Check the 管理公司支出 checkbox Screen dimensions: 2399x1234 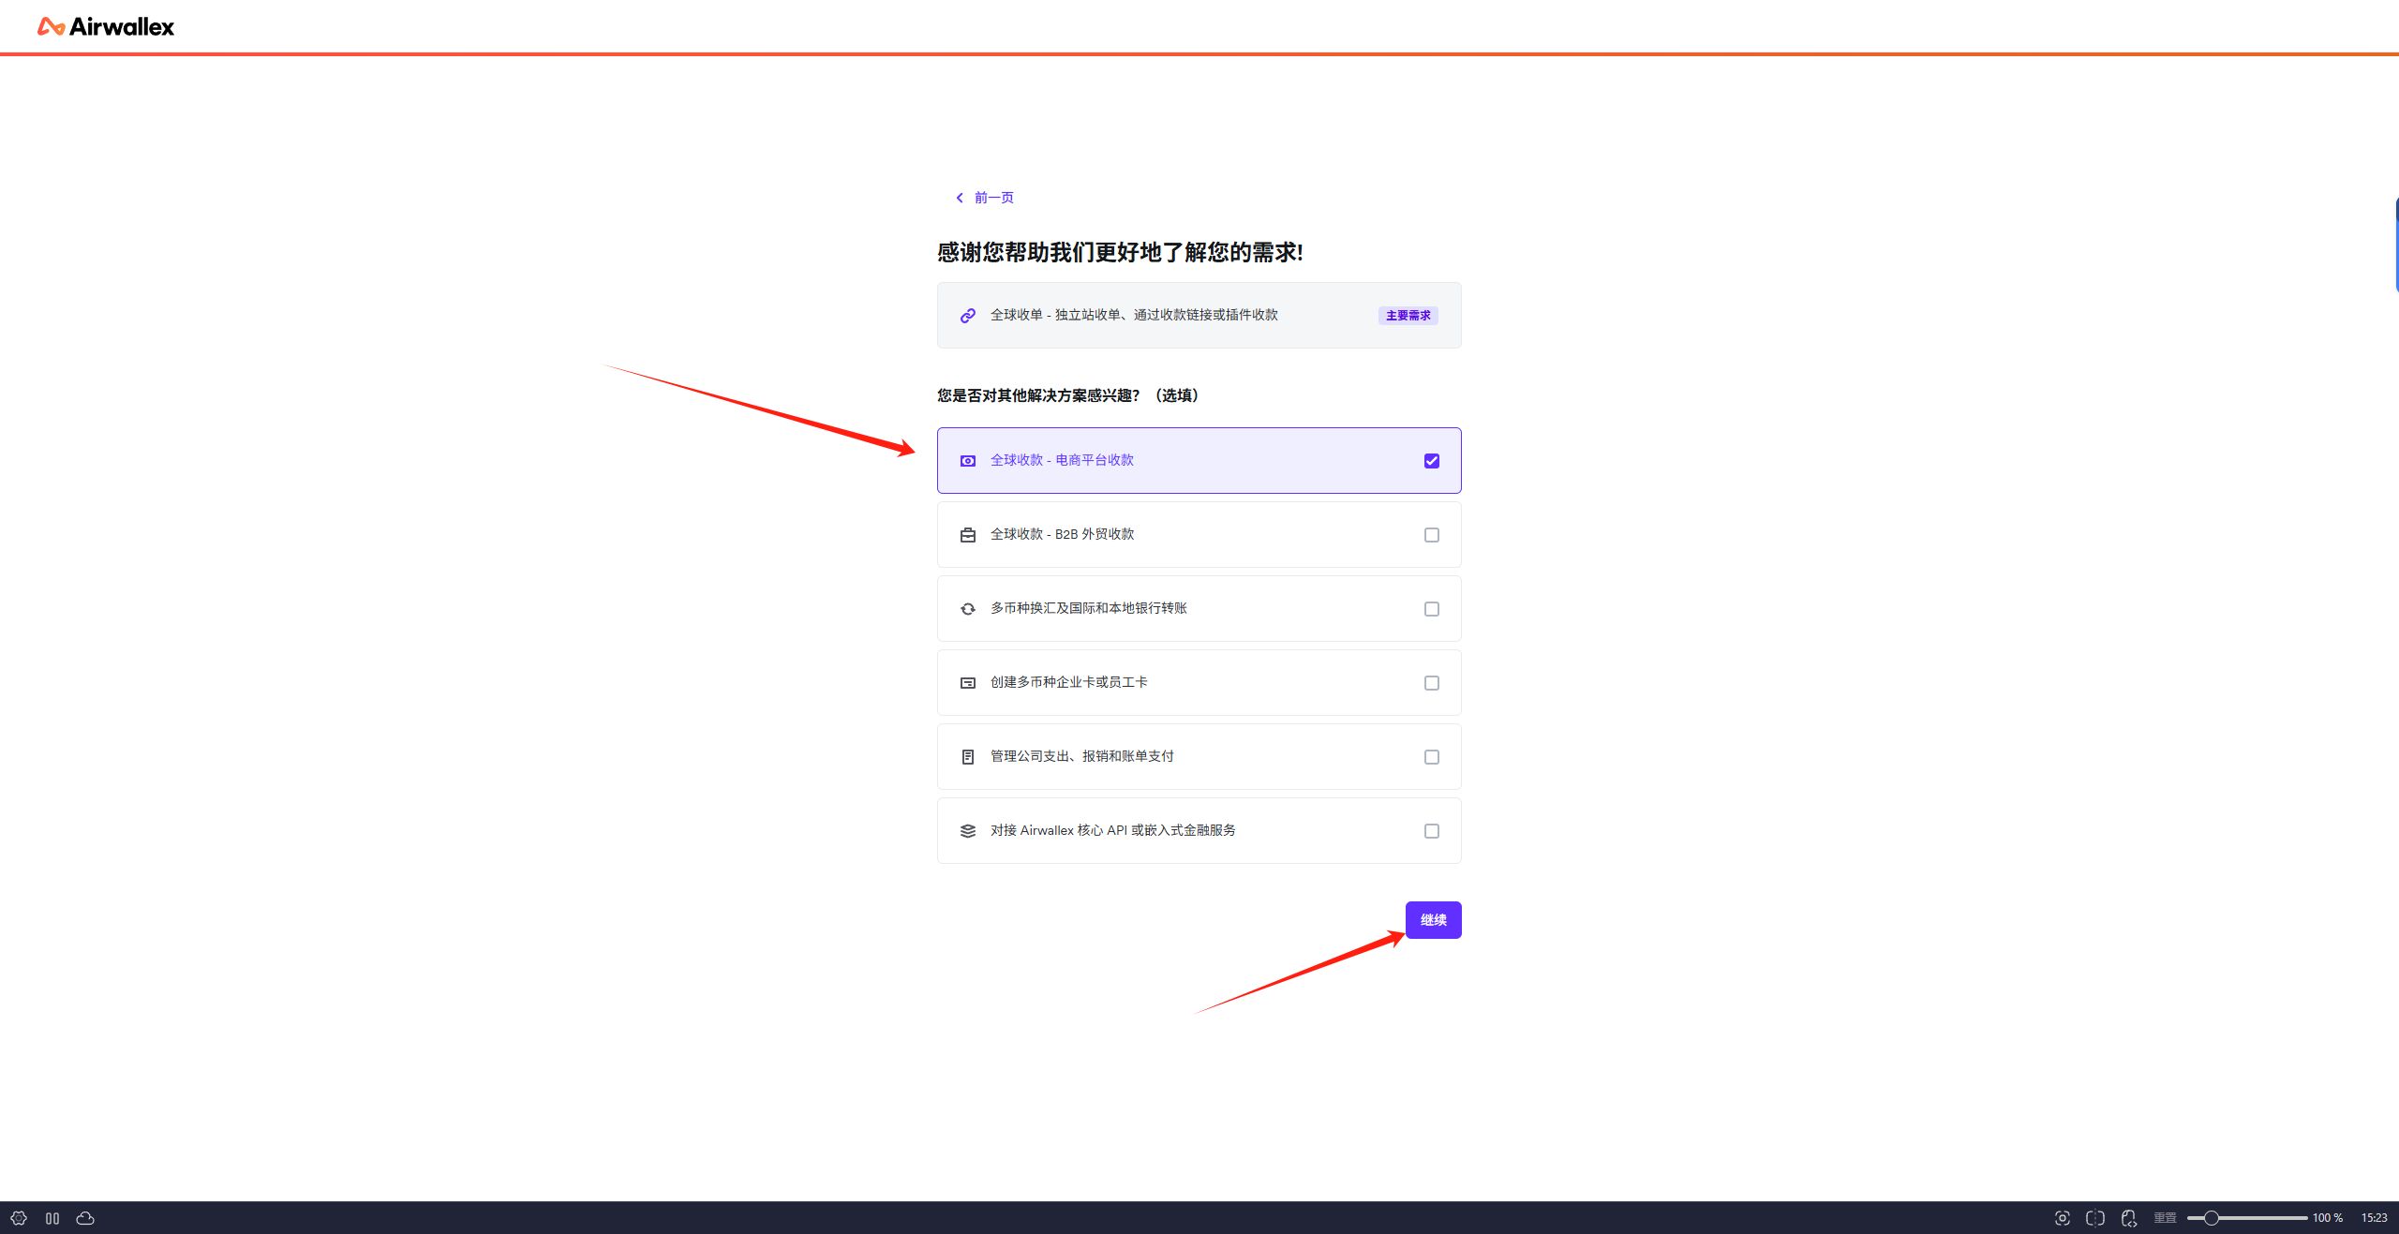[x=1432, y=757]
